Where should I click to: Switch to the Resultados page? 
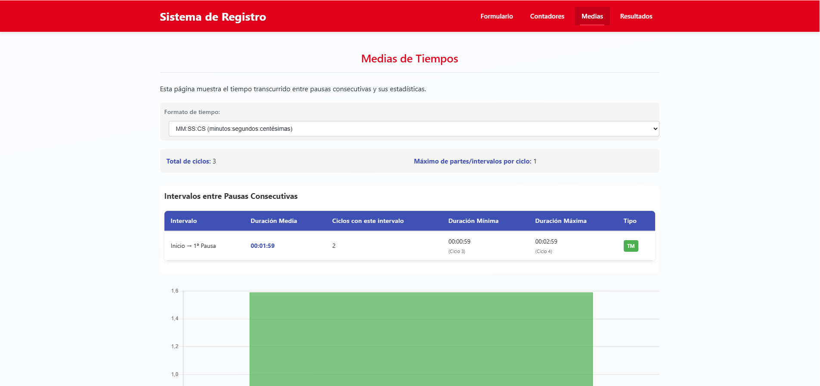(x=636, y=16)
